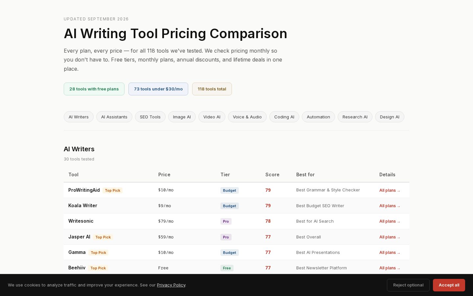
Task: Click the Budget tier tag for Gamma
Action: coord(230,253)
